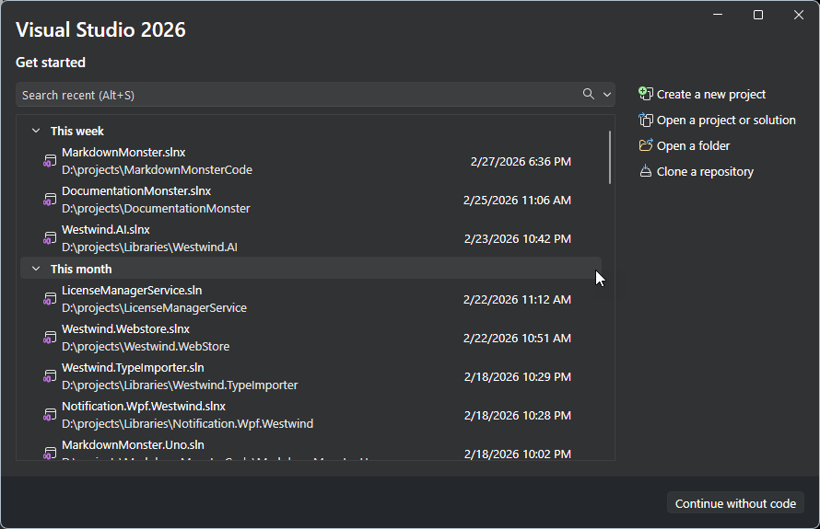820x529 pixels.
Task: Open MarkdownMonster.slnx from recent list
Action: tap(311, 161)
